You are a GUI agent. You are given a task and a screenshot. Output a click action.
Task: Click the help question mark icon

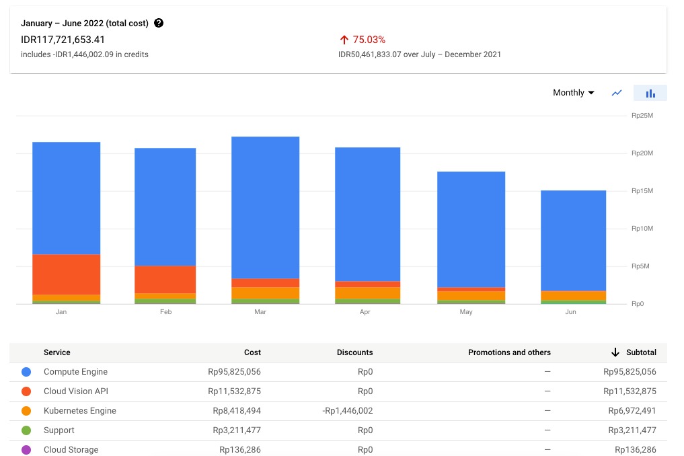[x=159, y=23]
